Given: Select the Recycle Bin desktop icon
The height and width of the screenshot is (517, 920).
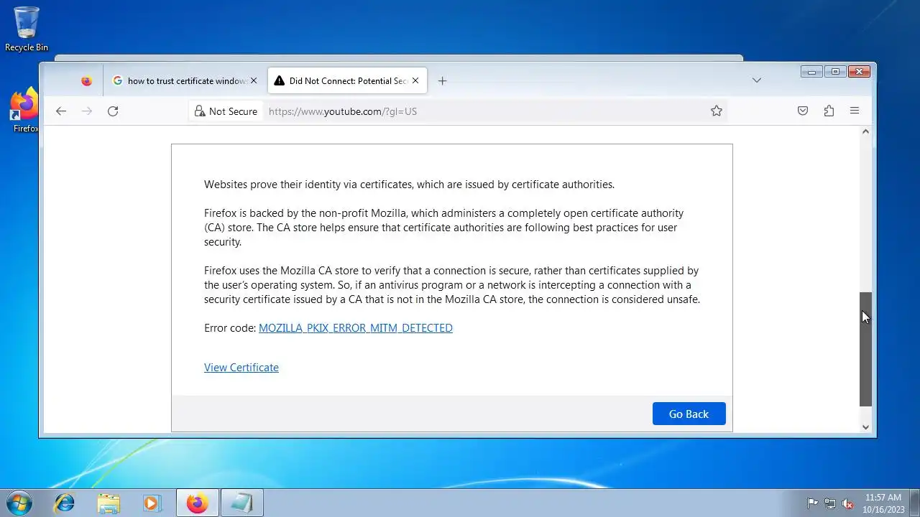Looking at the screenshot, I should (27, 29).
